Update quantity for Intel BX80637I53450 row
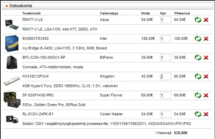This screenshot has width=215, height=139. click(198, 38)
